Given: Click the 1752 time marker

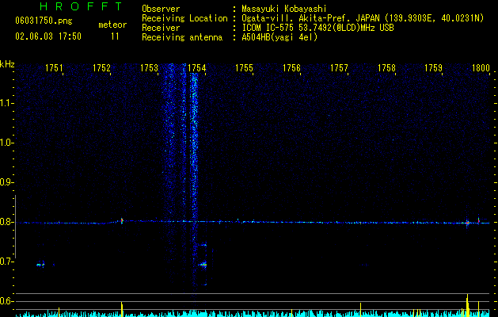Looking at the screenshot, I should 101,68.
